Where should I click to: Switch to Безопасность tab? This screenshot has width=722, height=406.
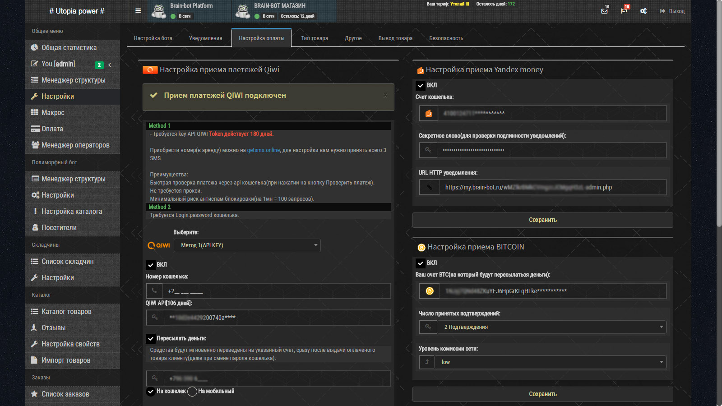[446, 38]
